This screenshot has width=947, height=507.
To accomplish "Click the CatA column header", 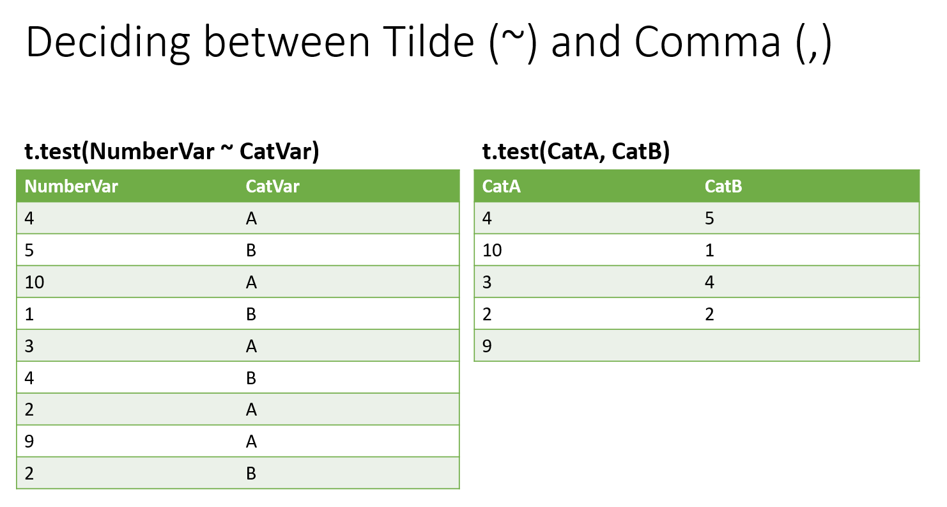I will 585,186.
